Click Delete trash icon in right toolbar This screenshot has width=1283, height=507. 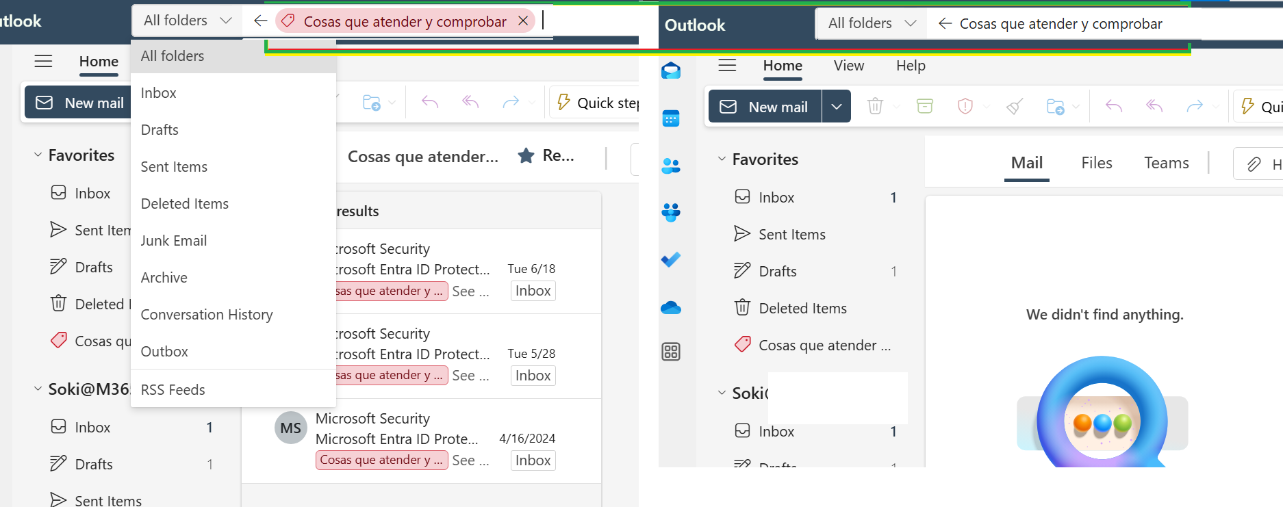tap(875, 106)
